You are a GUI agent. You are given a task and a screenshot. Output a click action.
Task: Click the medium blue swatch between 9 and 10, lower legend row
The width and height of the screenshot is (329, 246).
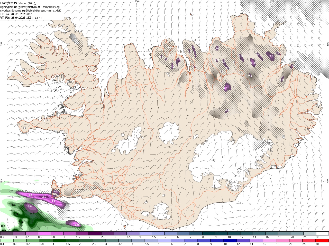point(217,241)
